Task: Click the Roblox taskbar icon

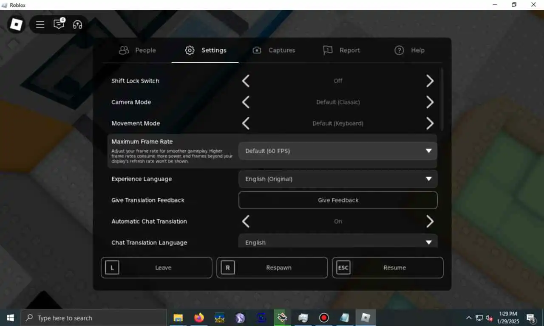Action: click(365, 318)
